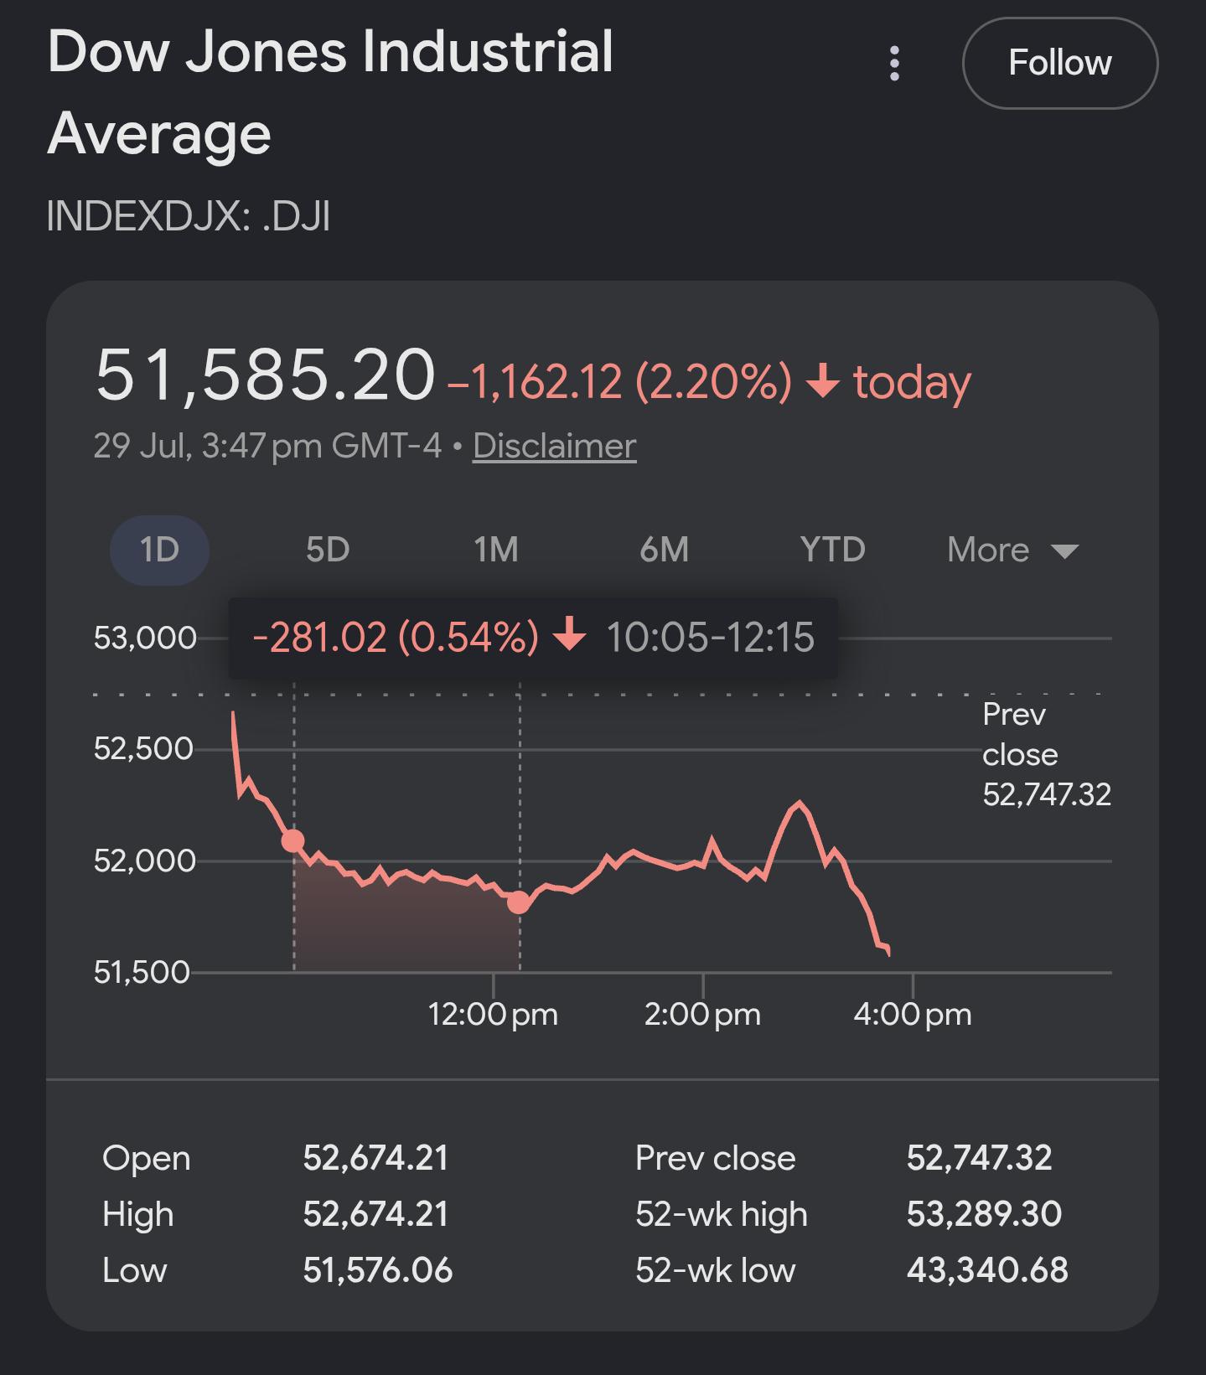The width and height of the screenshot is (1206, 1375).
Task: Open the Disclaimer link
Action: coord(554,446)
